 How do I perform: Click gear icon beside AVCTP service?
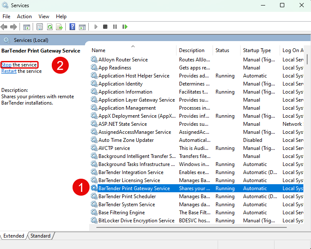[x=94, y=148]
